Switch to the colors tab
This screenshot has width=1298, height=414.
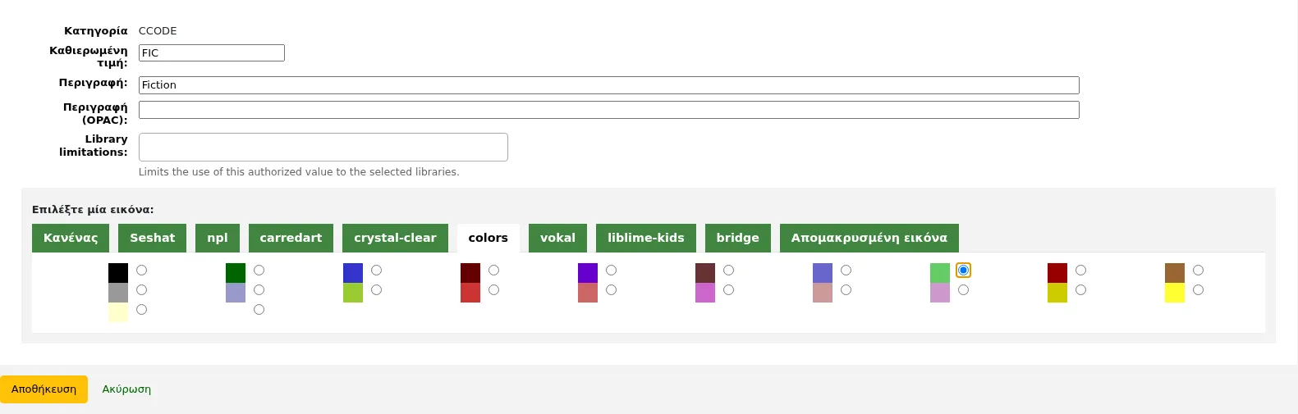(488, 238)
